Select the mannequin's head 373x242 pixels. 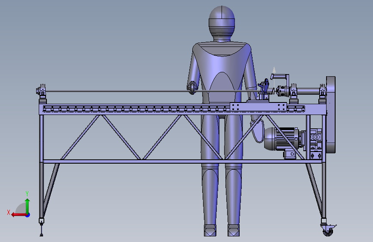pyautogui.click(x=222, y=23)
